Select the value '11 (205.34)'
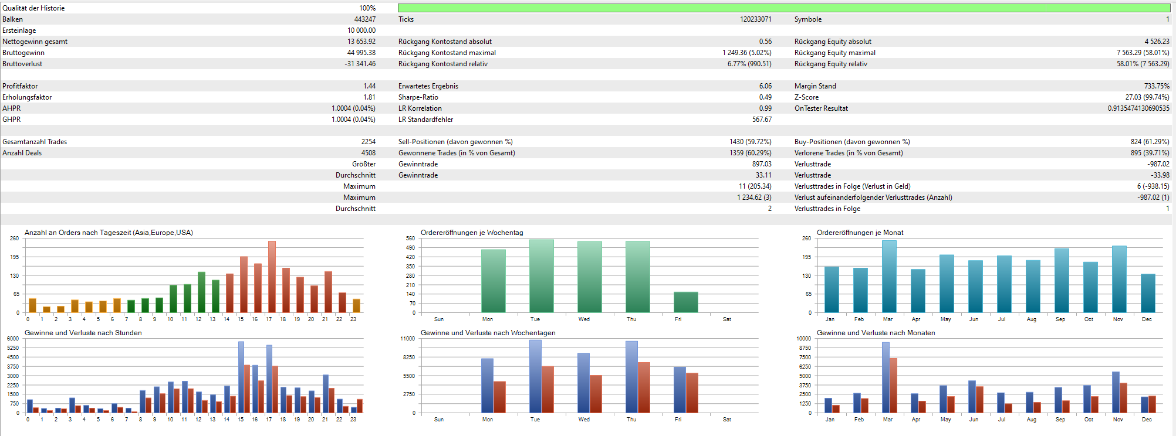1176x436 pixels. (755, 186)
